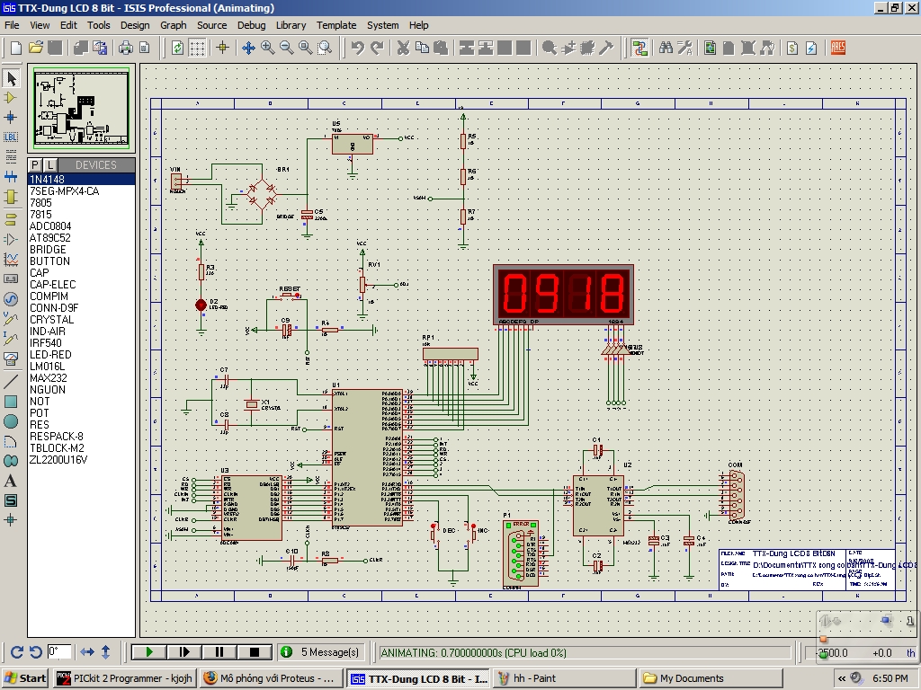Image resolution: width=921 pixels, height=690 pixels.
Task: Open the Template menu
Action: pyautogui.click(x=336, y=25)
